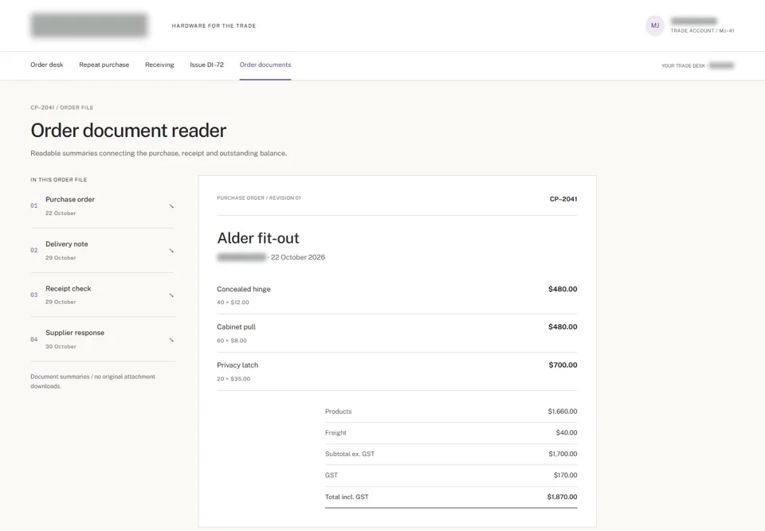The height and width of the screenshot is (531, 765).
Task: Open the MJ account avatar
Action: [x=655, y=25]
